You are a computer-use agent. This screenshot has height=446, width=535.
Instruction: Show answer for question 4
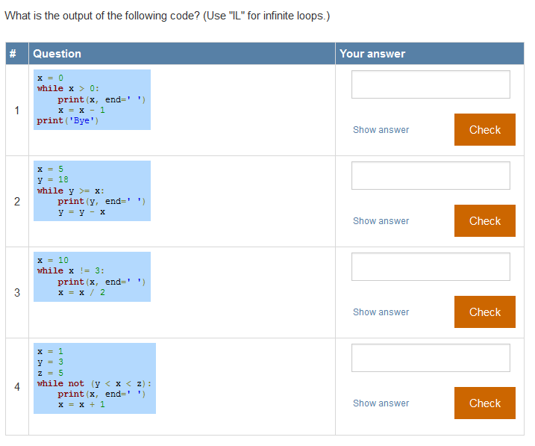[x=381, y=403]
